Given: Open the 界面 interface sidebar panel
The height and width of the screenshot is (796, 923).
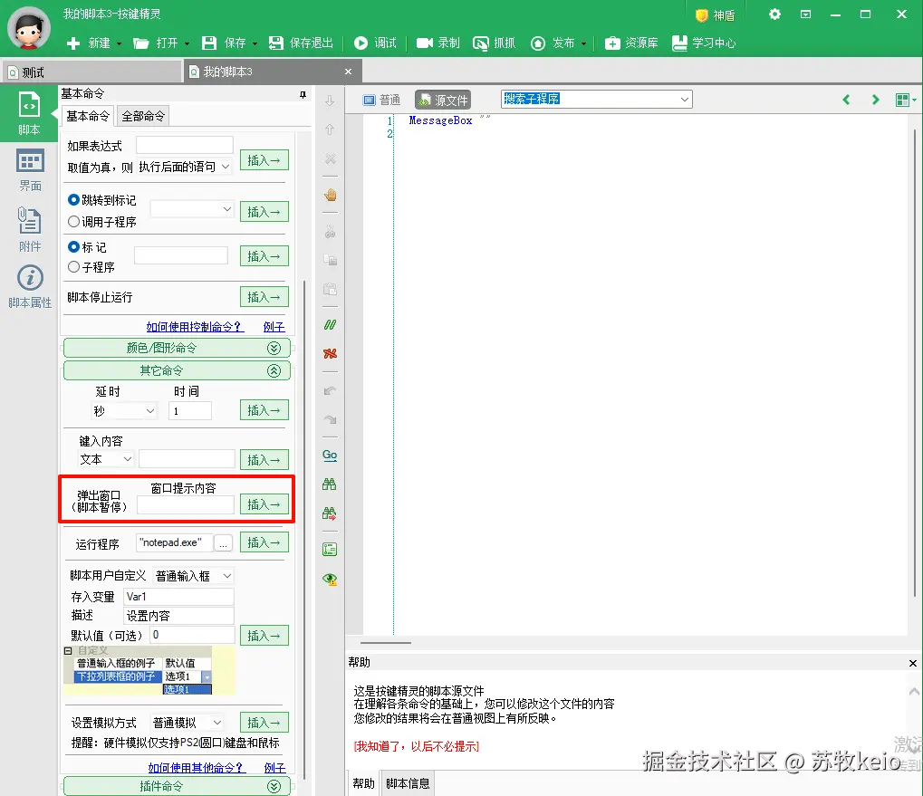Looking at the screenshot, I should pyautogui.click(x=29, y=170).
